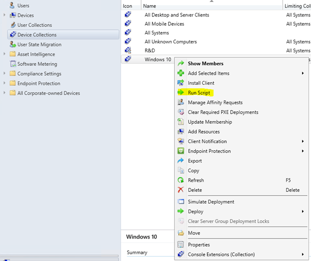Click the Windows 10 collection icon
Screen dimensions: 311x261
(128, 59)
